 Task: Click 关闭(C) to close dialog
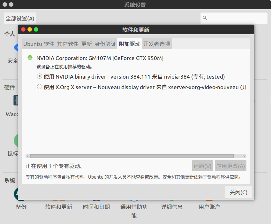[238, 192]
